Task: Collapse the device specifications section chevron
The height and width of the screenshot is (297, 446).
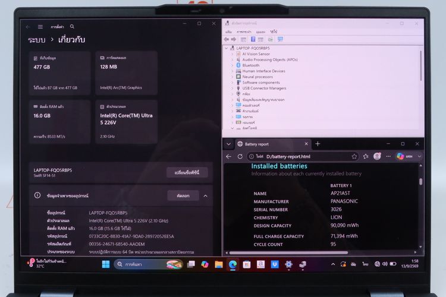Action: coord(205,196)
